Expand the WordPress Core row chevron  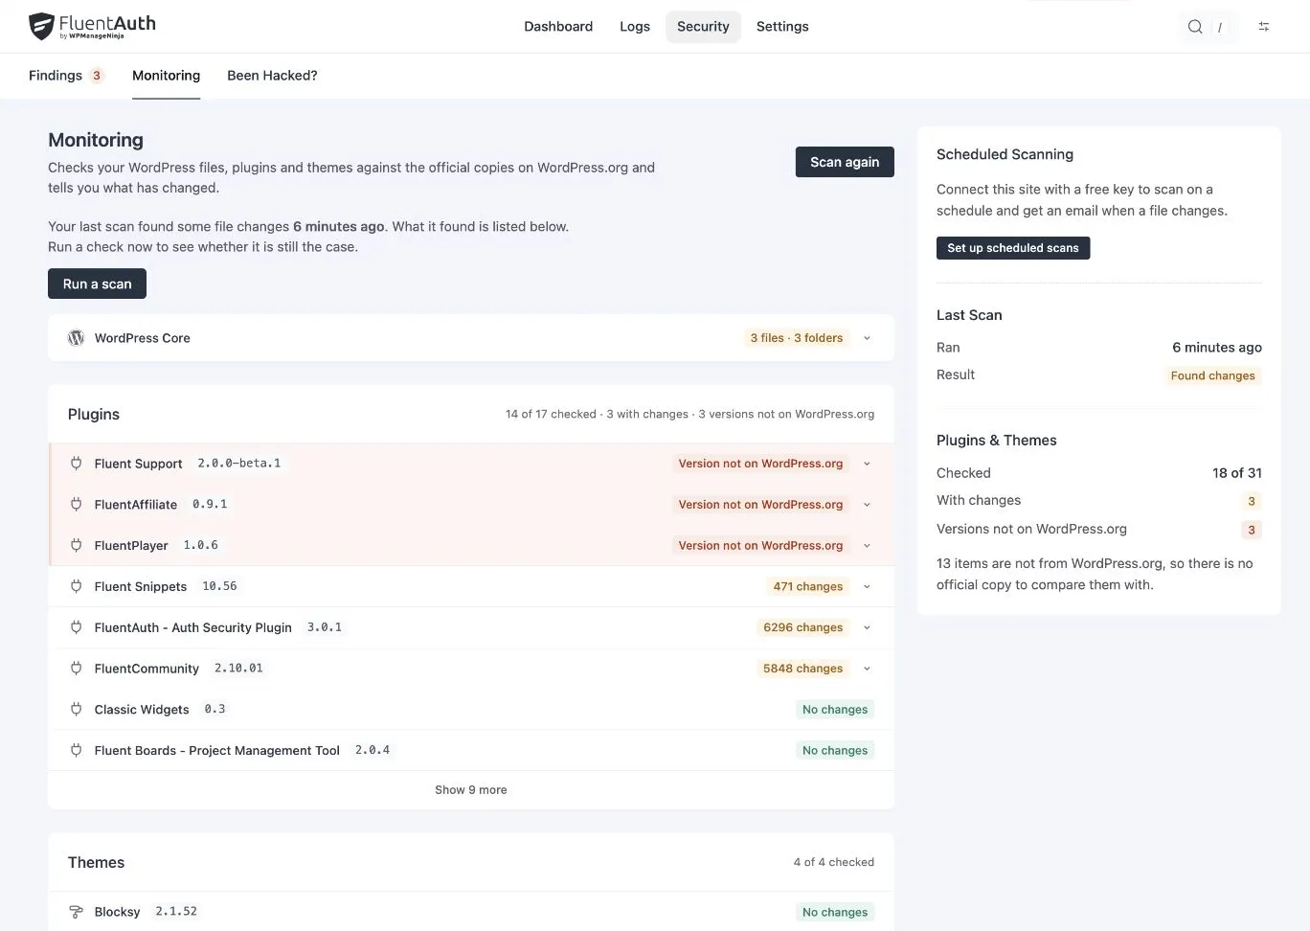tap(867, 338)
